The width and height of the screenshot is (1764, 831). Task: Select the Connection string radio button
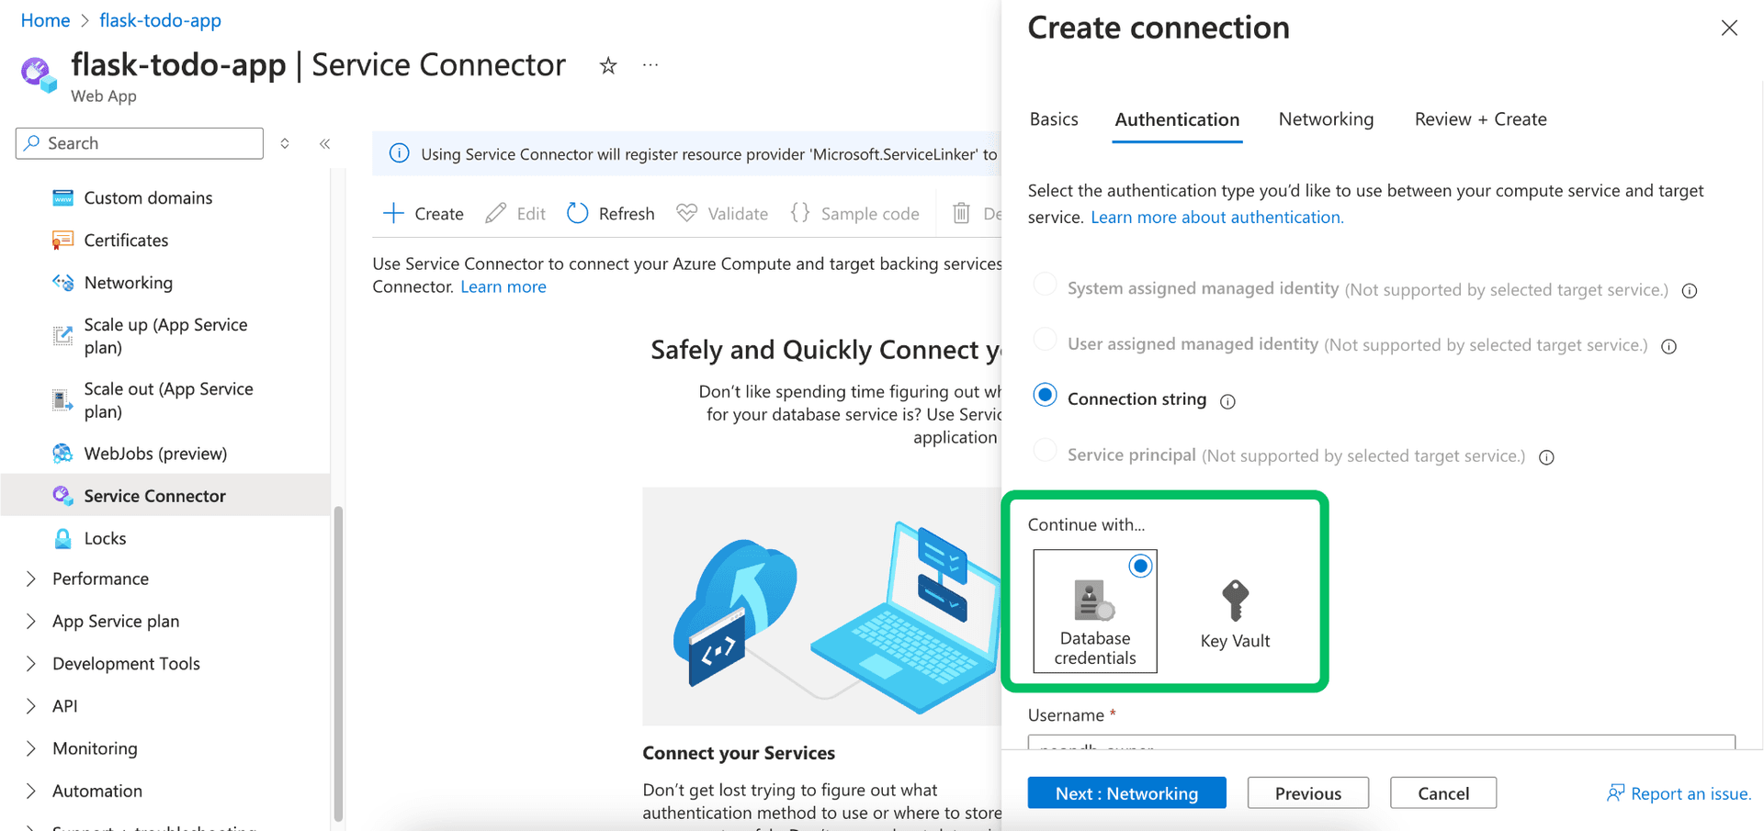tap(1045, 395)
